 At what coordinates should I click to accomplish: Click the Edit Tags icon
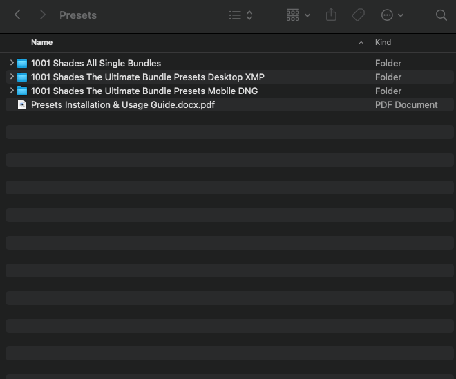(358, 15)
